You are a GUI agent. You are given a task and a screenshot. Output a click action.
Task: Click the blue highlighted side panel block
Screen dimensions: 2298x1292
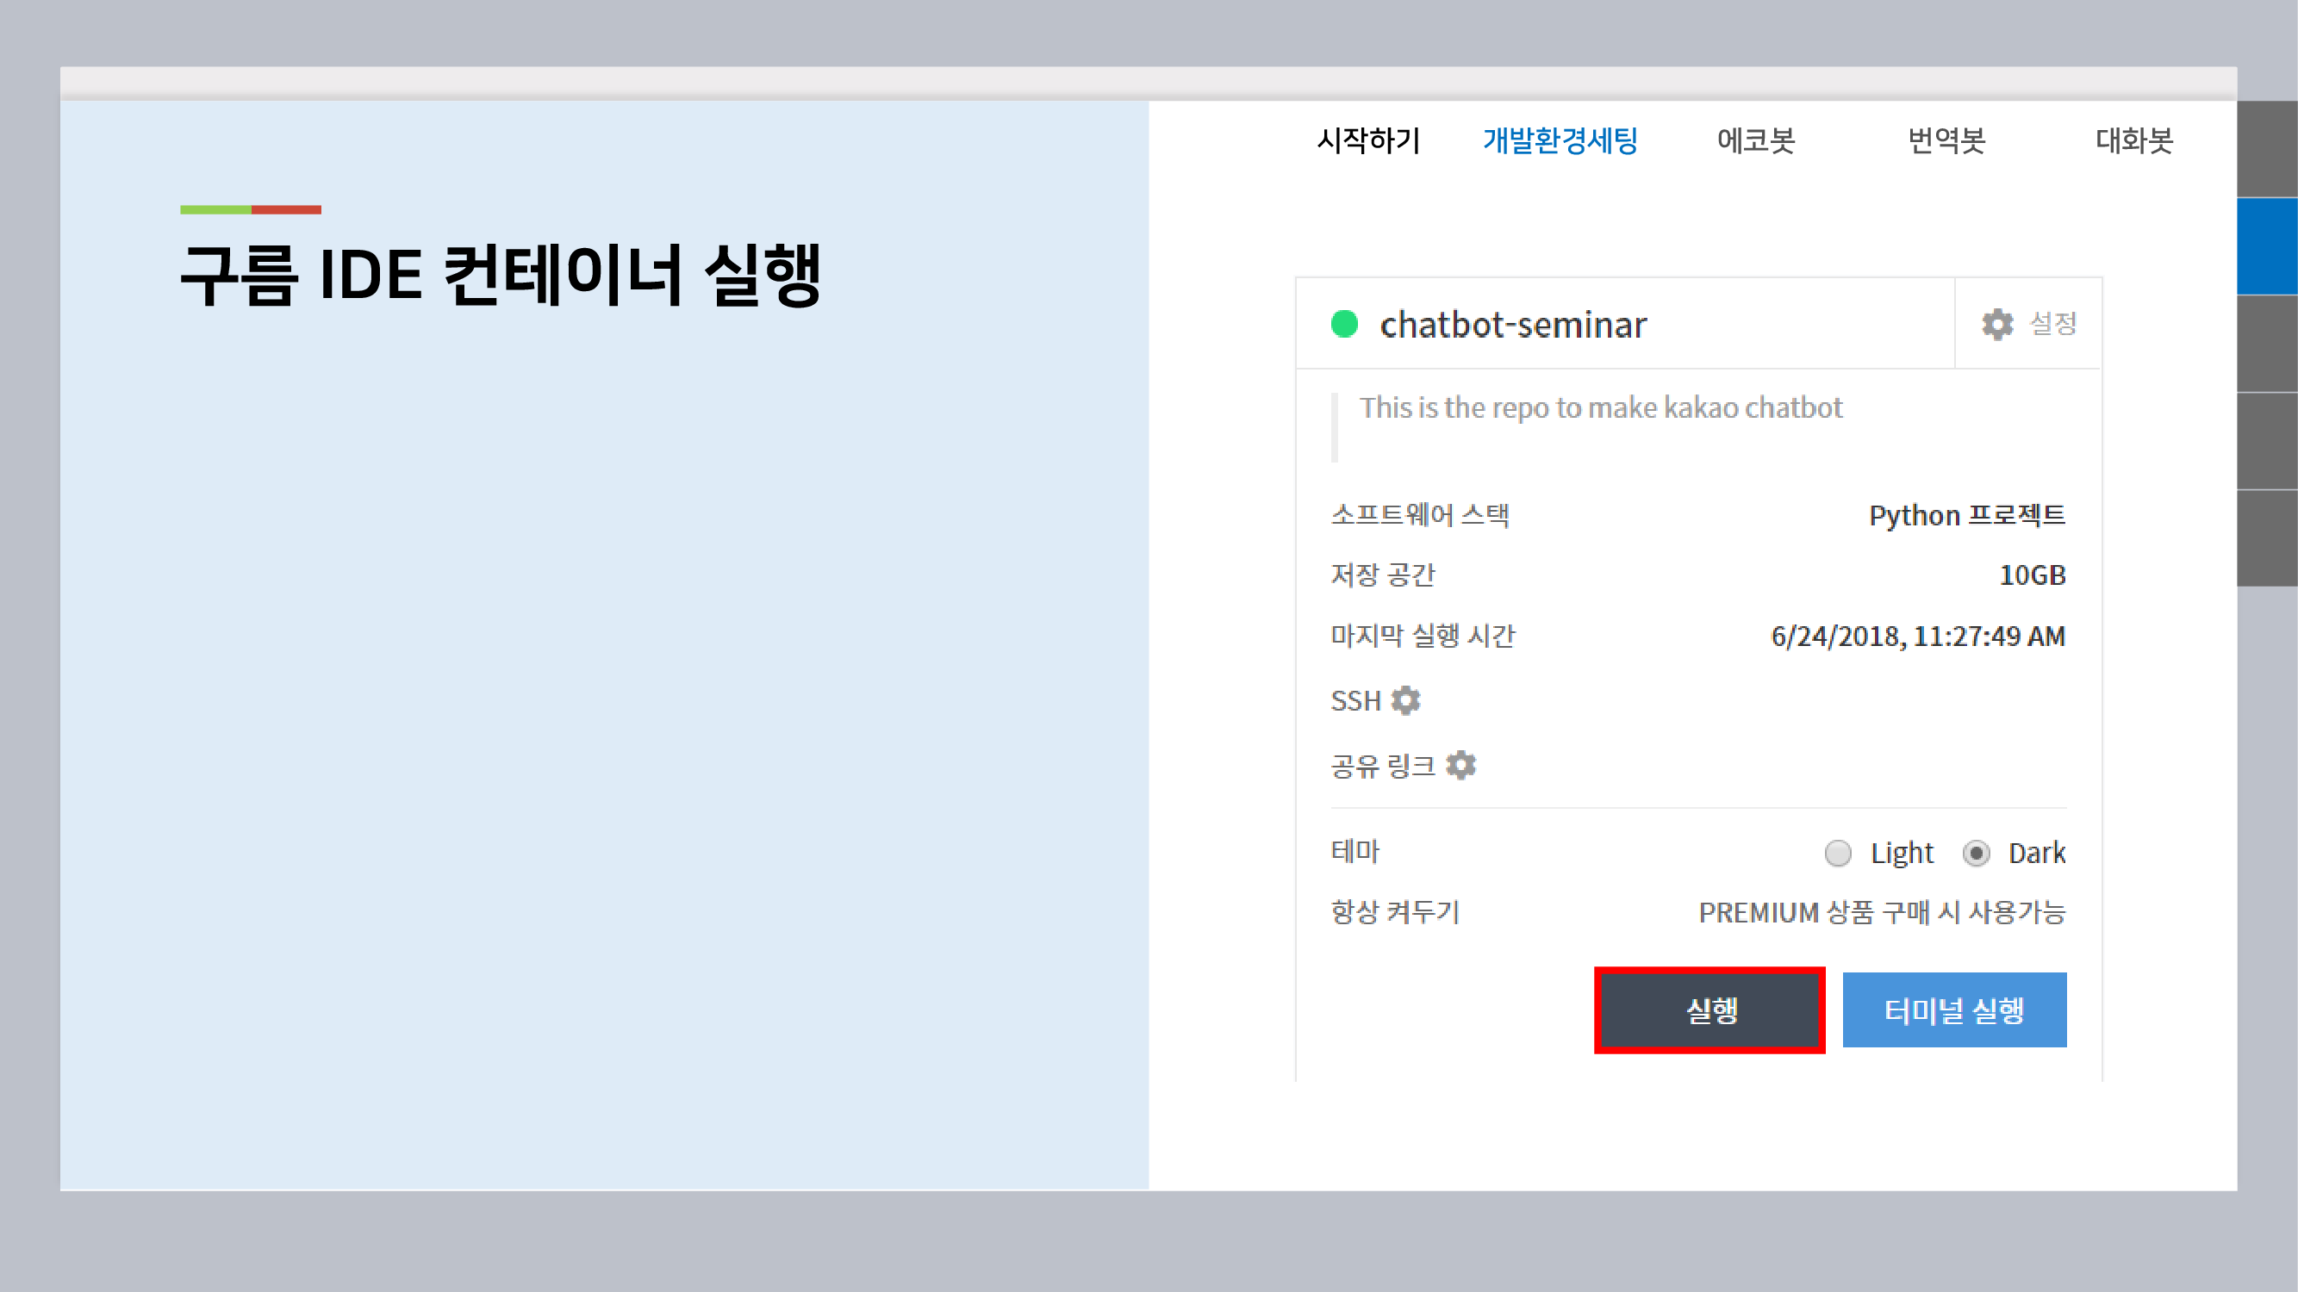click(2266, 246)
